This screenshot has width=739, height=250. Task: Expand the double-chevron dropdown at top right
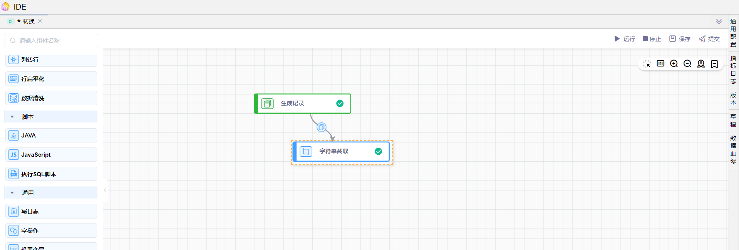pyautogui.click(x=719, y=22)
